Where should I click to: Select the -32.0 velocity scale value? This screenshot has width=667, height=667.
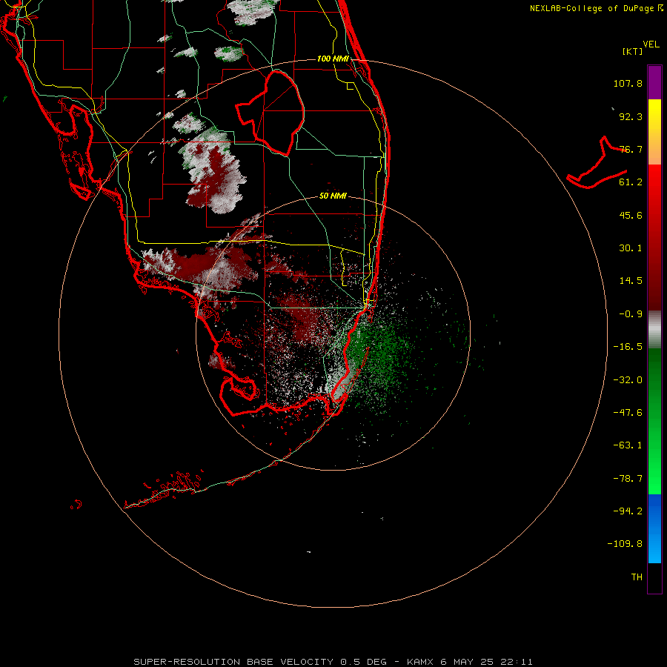click(x=628, y=380)
